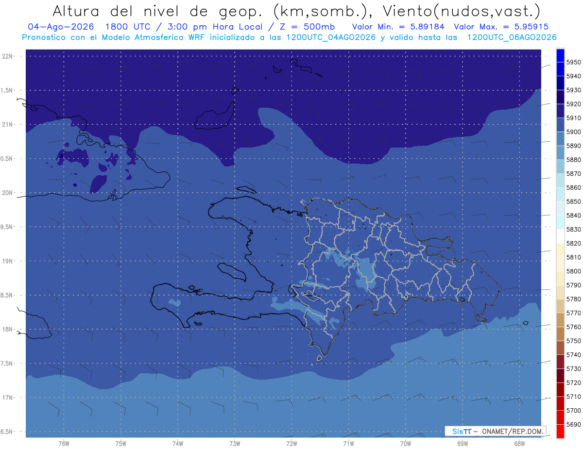Click the forecast date '04-Ago-2026'
The image size is (583, 450).
pos(61,27)
